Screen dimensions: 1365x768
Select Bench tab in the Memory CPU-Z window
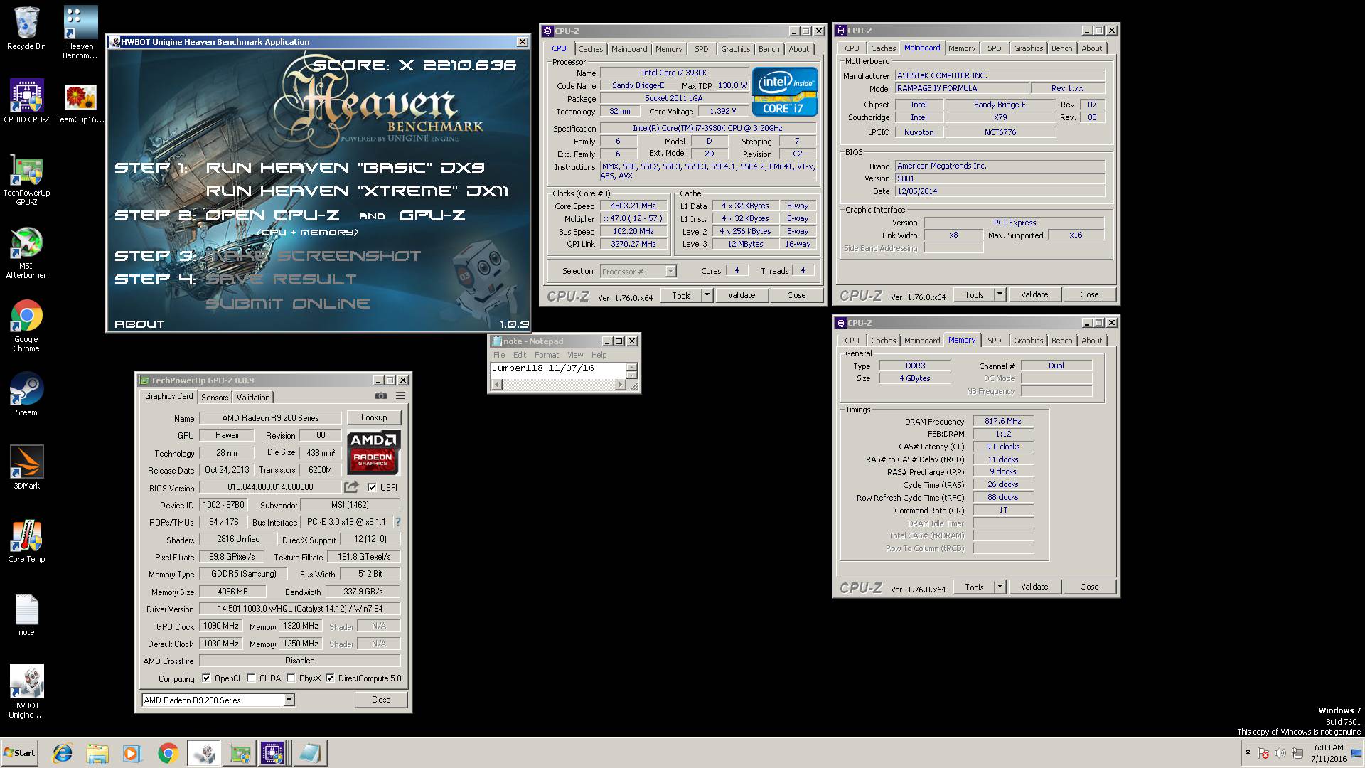tap(1061, 341)
